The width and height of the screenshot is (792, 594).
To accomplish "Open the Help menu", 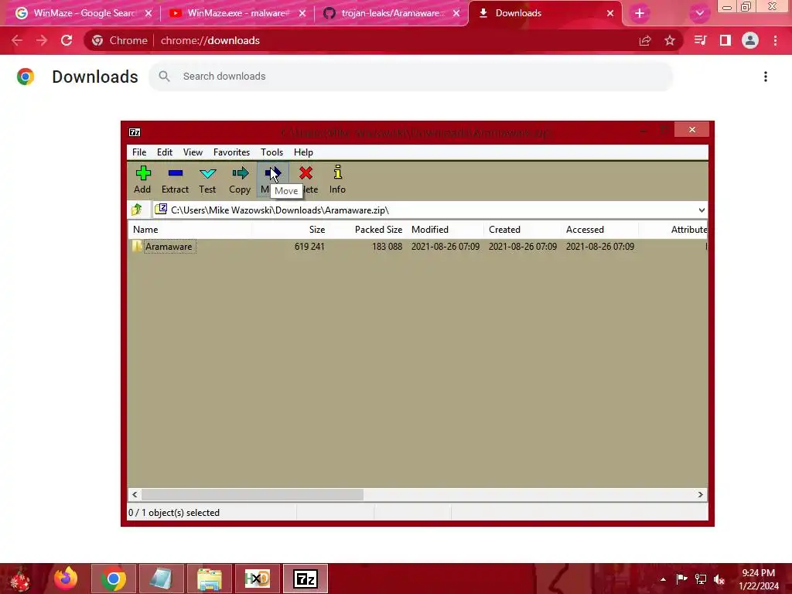I will pos(303,152).
